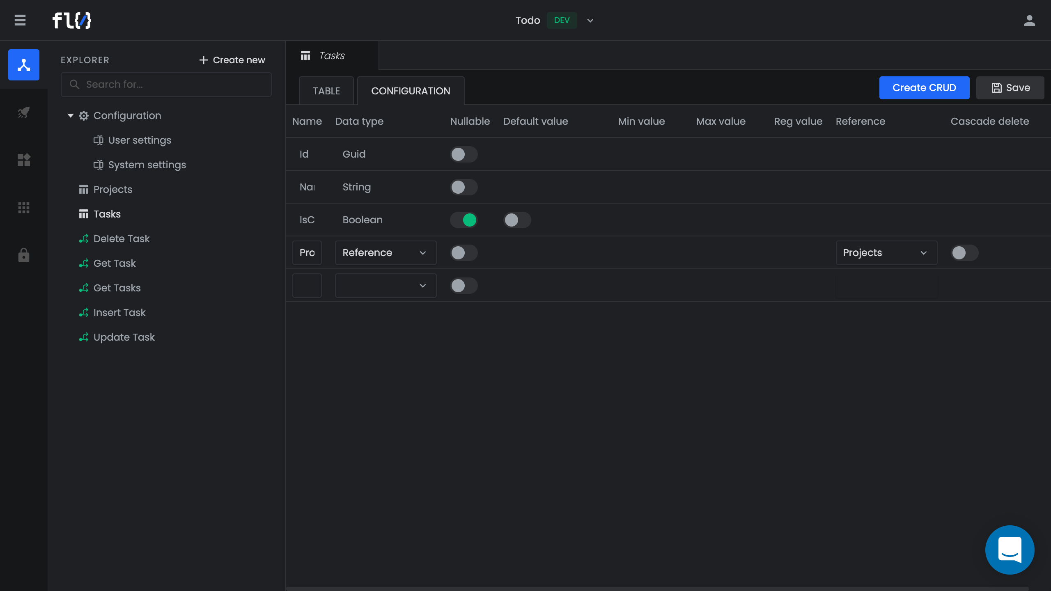Click the Default value column header
The width and height of the screenshot is (1051, 591).
pyautogui.click(x=535, y=121)
